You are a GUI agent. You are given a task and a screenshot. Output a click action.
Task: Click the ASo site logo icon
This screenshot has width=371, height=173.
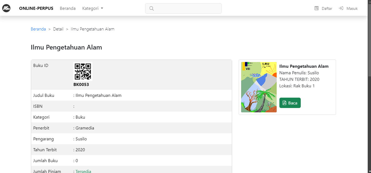coord(6,8)
